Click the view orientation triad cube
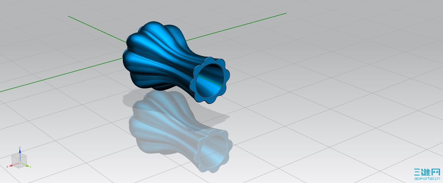The height and width of the screenshot is (183, 443). coord(19,161)
